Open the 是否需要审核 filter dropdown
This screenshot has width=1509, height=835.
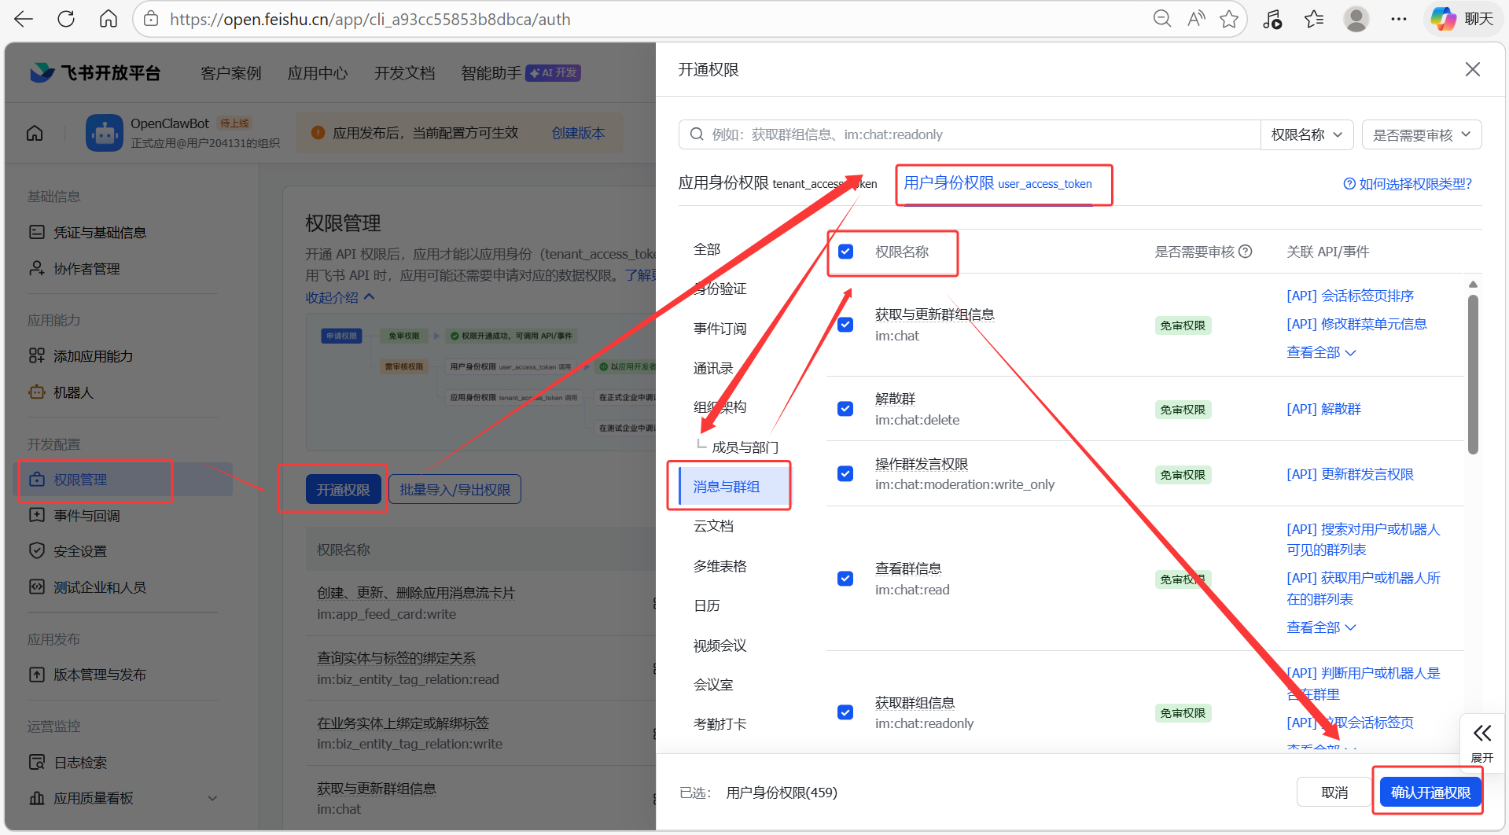[x=1422, y=134]
